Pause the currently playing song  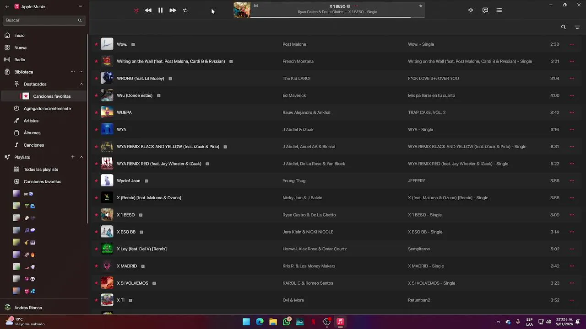click(160, 10)
